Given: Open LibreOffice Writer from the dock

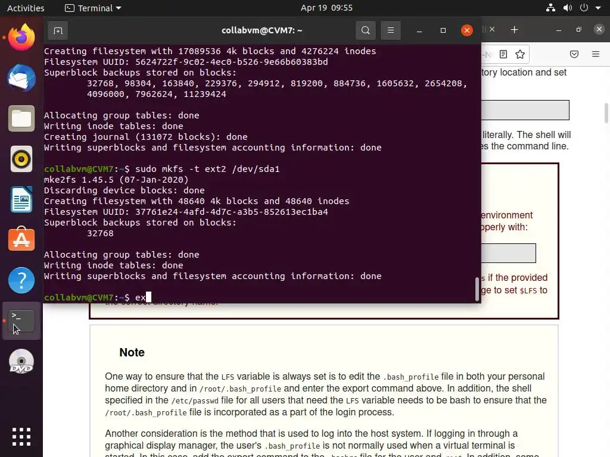Looking at the screenshot, I should tap(21, 199).
